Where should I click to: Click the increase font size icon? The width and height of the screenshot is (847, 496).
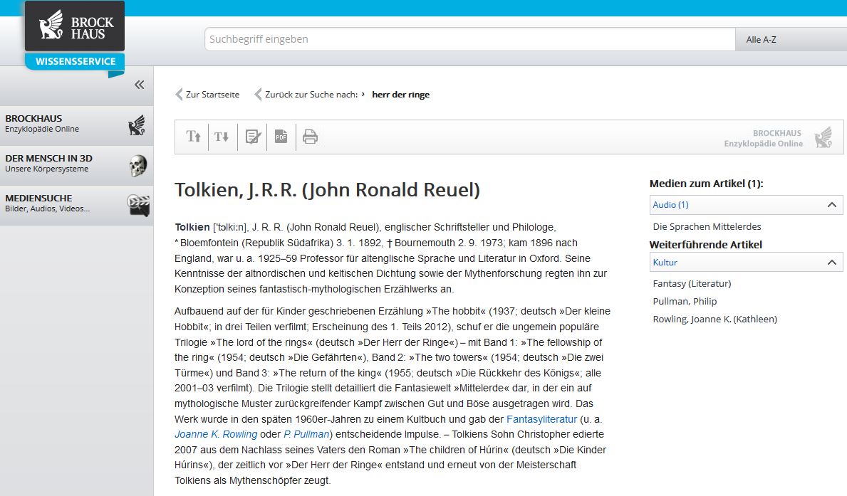click(193, 137)
